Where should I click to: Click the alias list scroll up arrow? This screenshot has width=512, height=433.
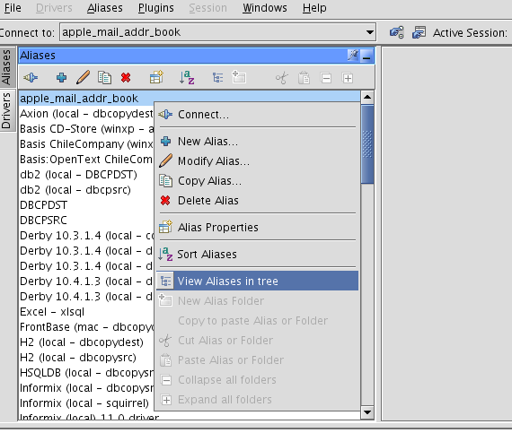(x=367, y=97)
